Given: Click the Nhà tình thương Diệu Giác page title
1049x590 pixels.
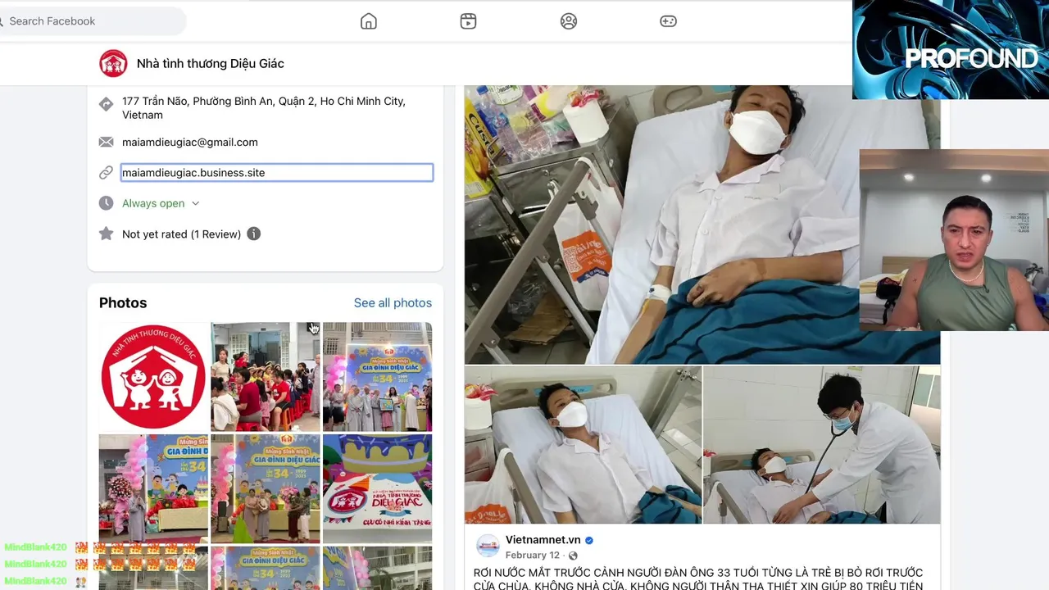Looking at the screenshot, I should (x=211, y=63).
